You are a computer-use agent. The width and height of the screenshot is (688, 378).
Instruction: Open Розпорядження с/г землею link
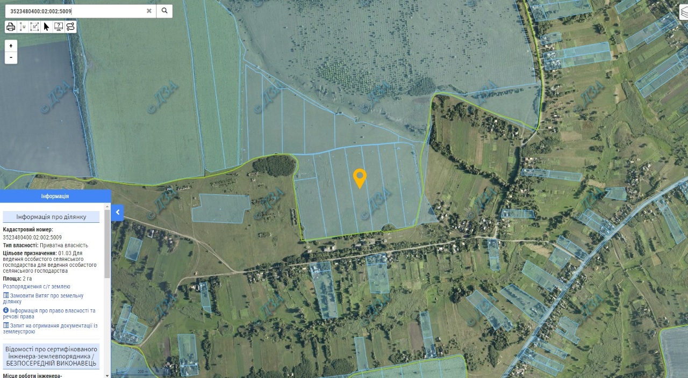pyautogui.click(x=37, y=287)
